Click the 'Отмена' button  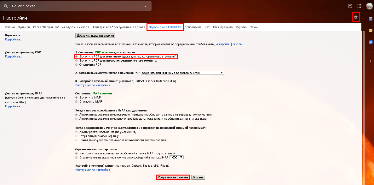(x=198, y=177)
